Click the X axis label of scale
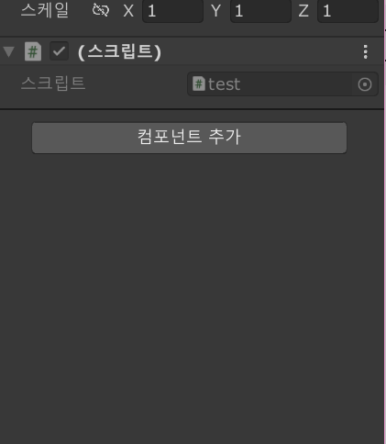 pyautogui.click(x=128, y=11)
